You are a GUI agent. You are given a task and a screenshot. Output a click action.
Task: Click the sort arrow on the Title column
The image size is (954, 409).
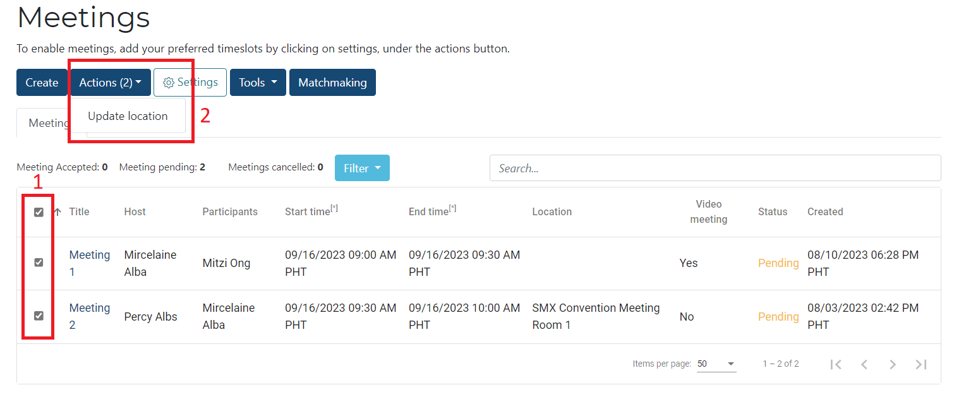pyautogui.click(x=58, y=211)
